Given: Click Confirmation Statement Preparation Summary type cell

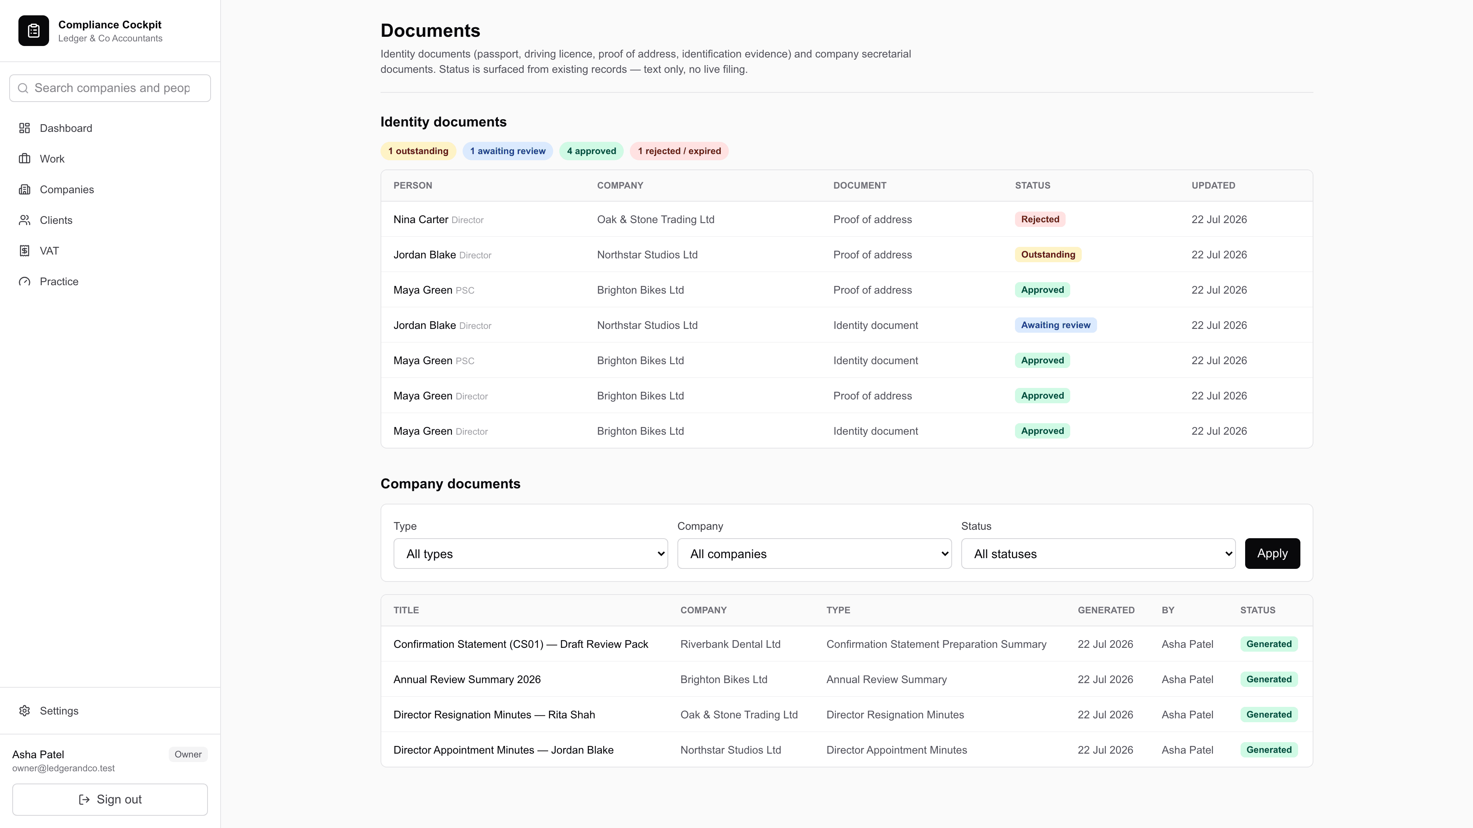Looking at the screenshot, I should [x=936, y=644].
